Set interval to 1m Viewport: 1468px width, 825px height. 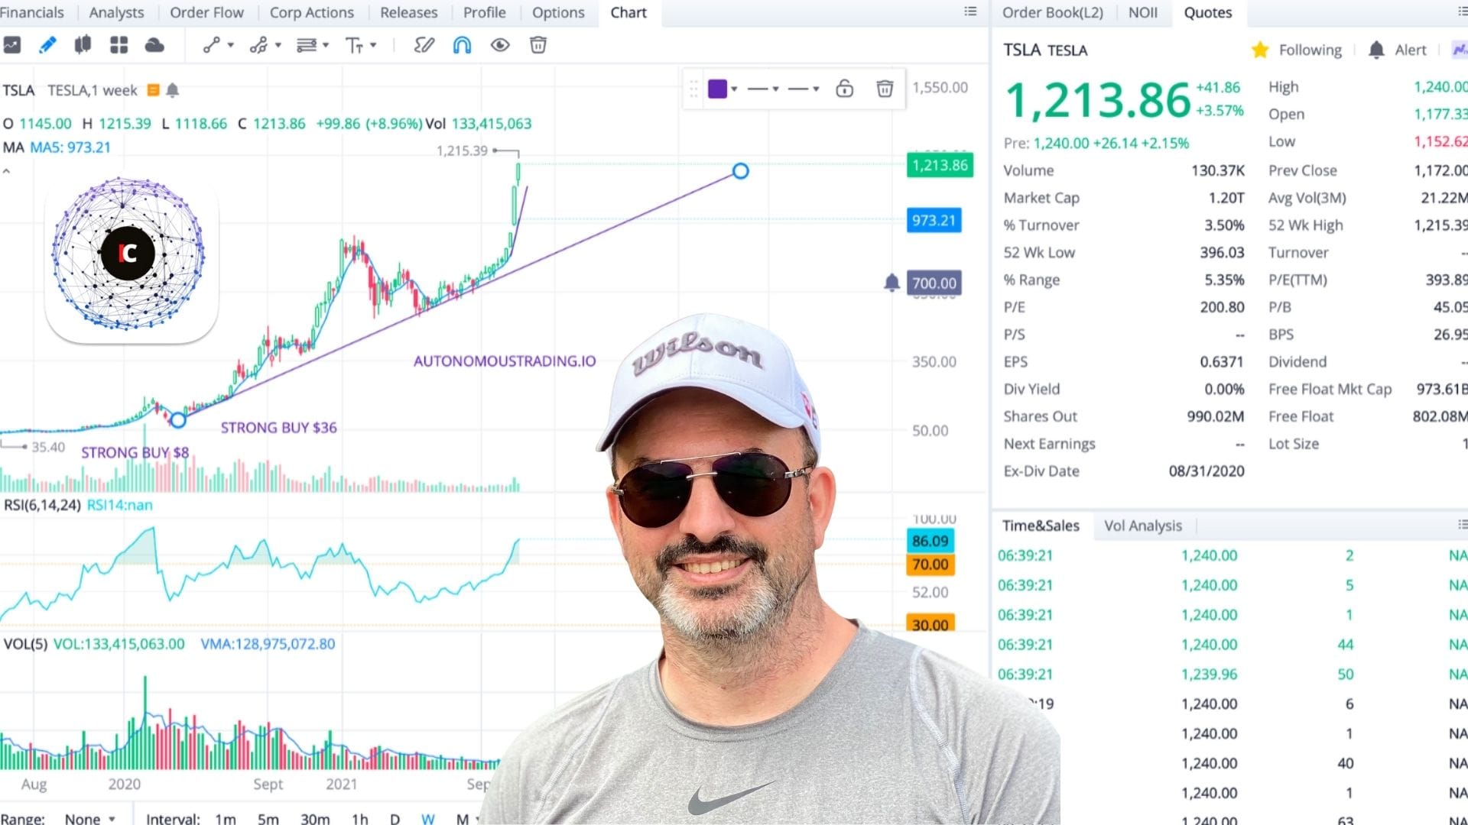226,818
